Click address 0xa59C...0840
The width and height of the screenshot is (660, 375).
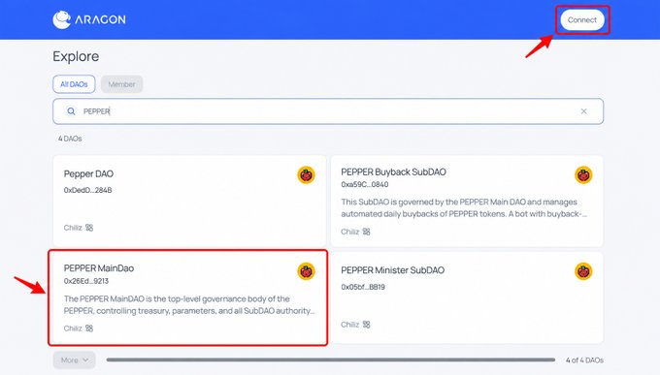[365, 184]
